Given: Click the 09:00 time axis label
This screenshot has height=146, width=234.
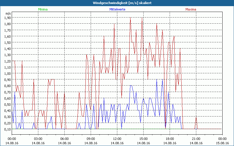Looking at the screenshot, I should [91, 139].
